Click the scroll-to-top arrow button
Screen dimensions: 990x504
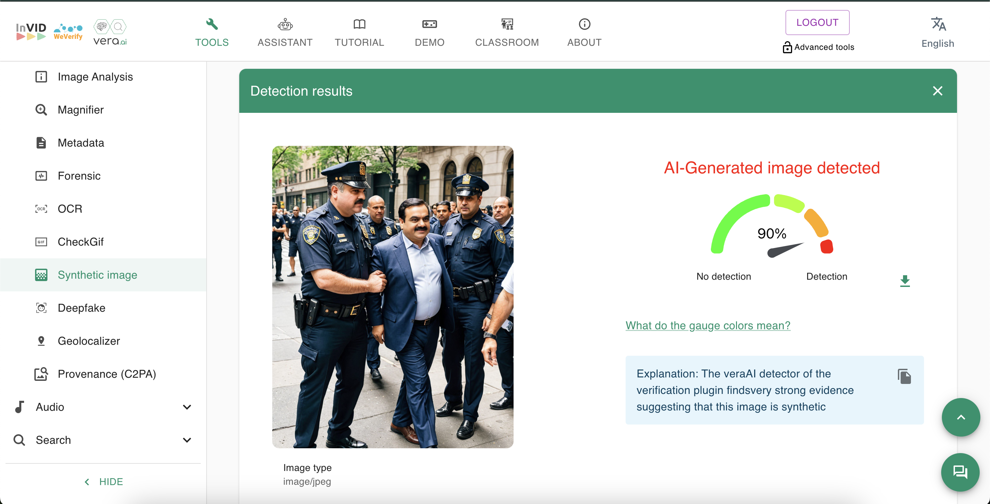pos(960,417)
